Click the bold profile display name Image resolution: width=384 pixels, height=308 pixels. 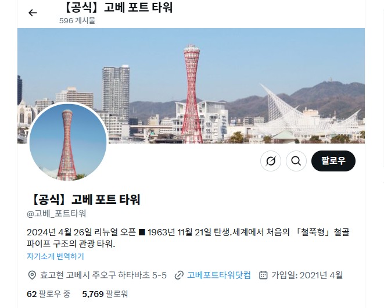click(x=85, y=199)
